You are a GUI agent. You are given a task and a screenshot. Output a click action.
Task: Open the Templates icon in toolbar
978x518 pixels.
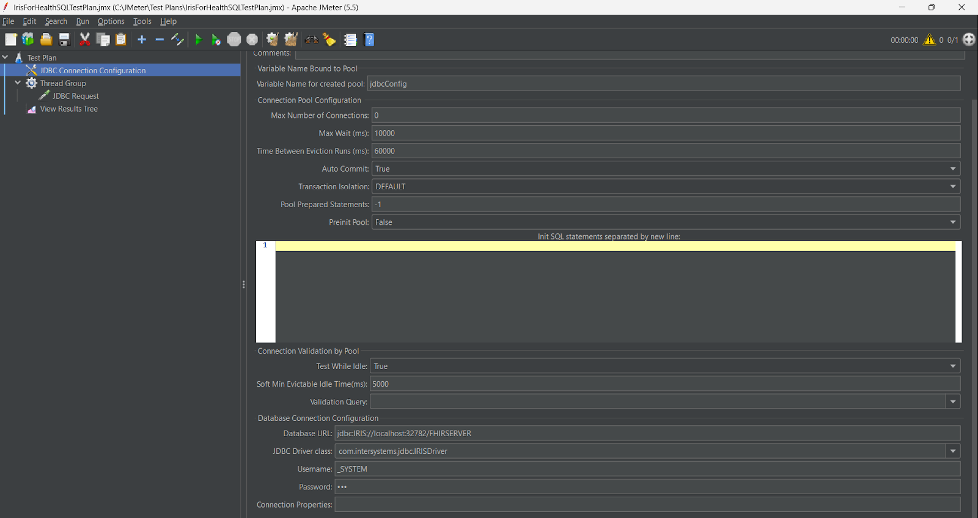[x=28, y=40]
